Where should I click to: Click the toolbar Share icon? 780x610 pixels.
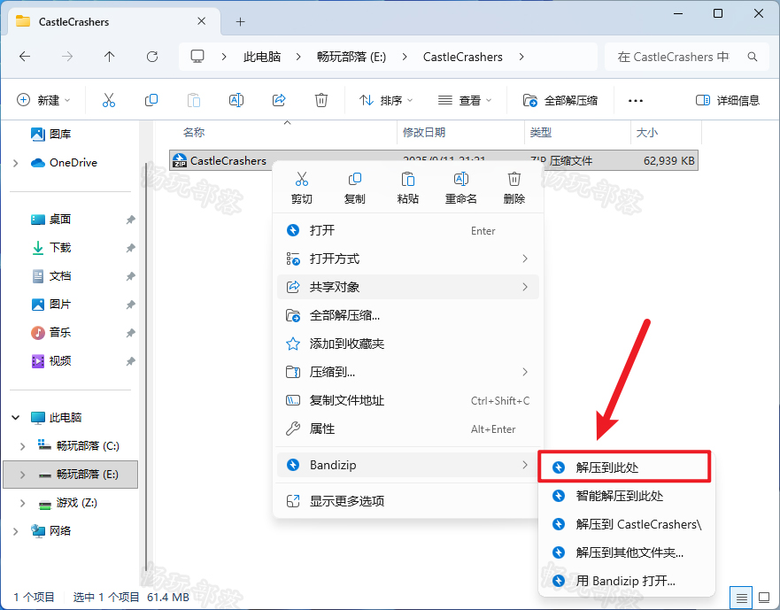click(279, 100)
